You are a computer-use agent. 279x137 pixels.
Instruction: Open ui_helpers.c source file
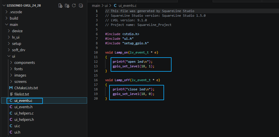pyautogui.click(x=24, y=113)
